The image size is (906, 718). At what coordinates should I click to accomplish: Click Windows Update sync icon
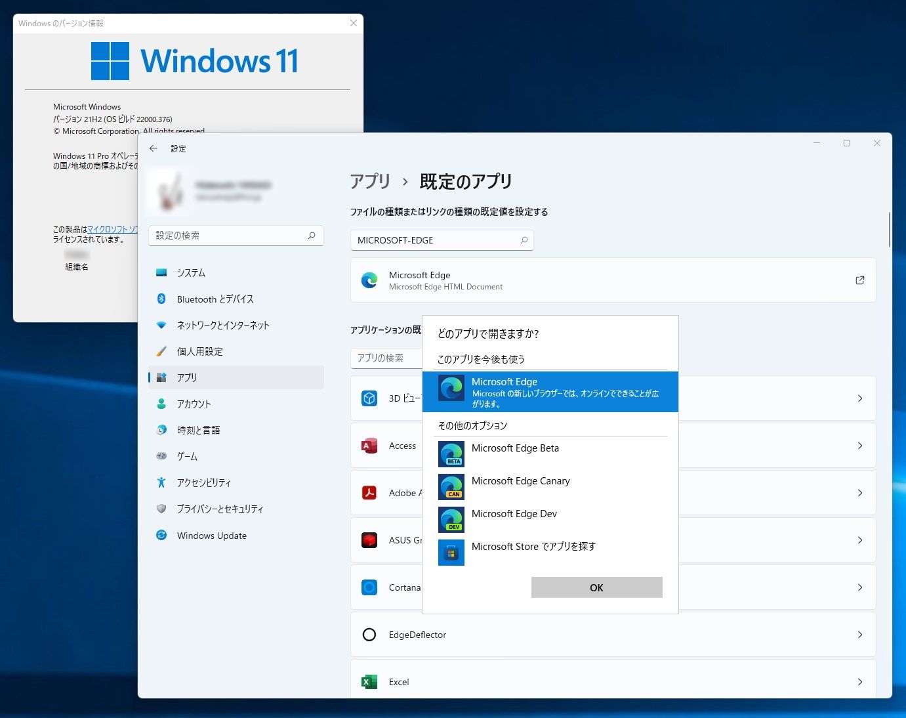click(x=161, y=535)
